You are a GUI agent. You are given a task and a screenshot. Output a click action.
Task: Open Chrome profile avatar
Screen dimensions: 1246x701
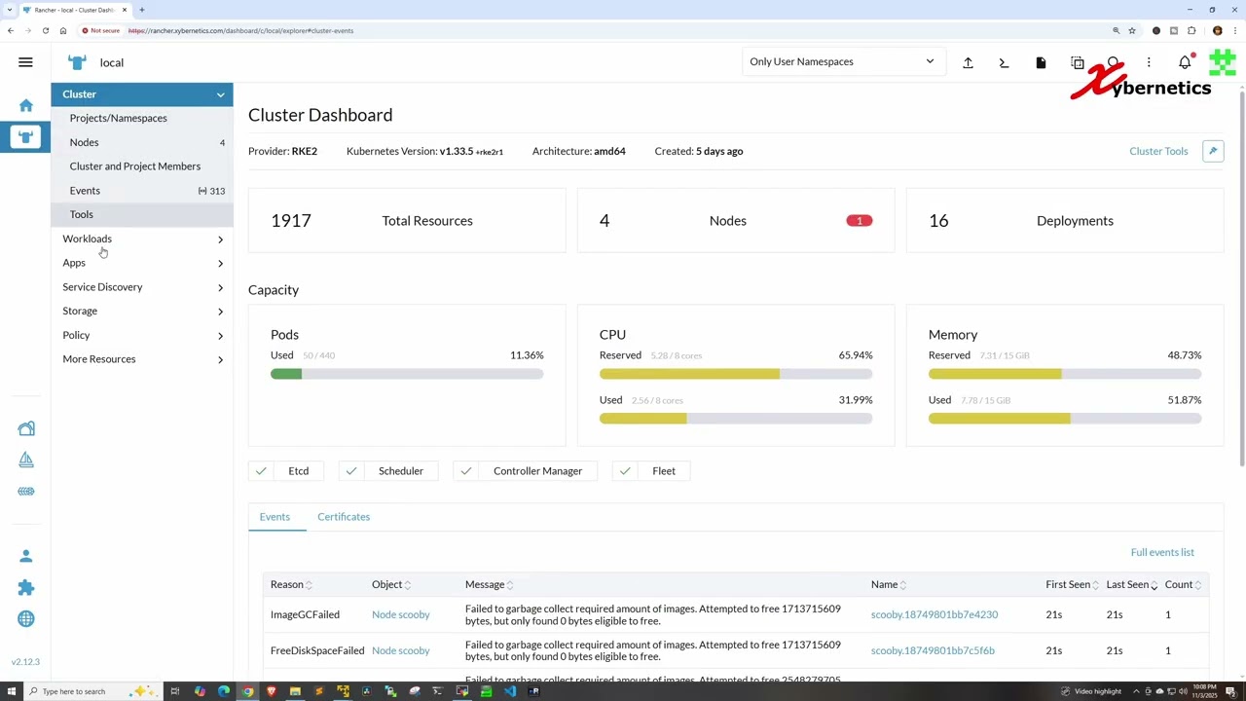[1217, 30]
